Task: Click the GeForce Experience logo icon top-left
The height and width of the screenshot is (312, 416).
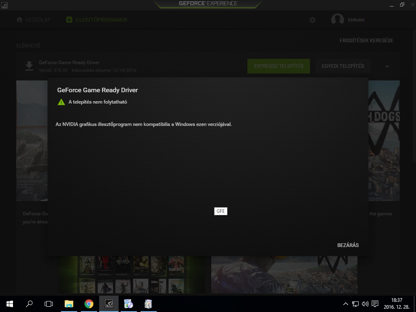Action: click(4, 5)
